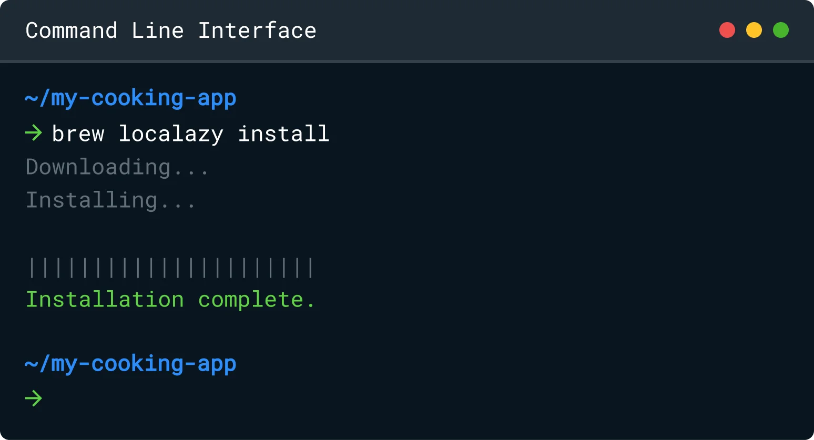814x440 pixels.
Task: Select the word "localazy" in the command
Action: tap(171, 134)
